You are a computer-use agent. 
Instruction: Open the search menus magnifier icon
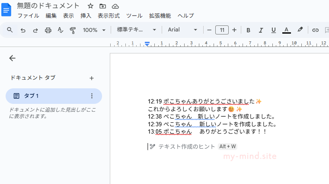point(10,30)
